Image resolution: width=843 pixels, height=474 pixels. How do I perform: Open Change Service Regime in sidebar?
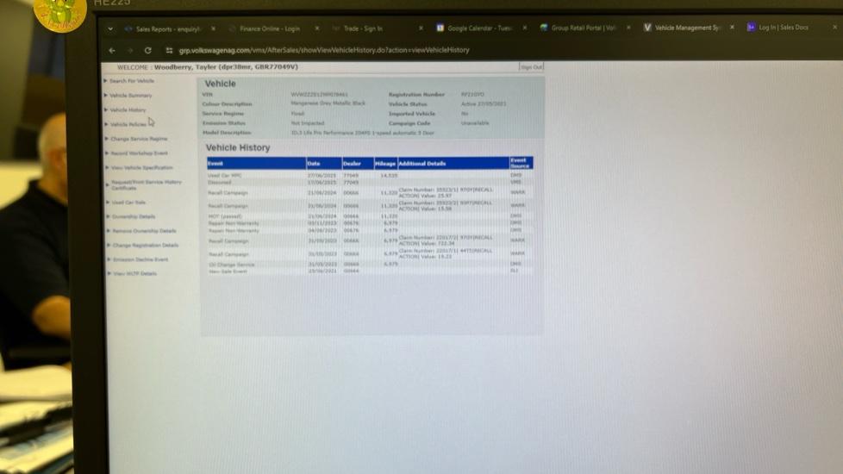coord(140,140)
